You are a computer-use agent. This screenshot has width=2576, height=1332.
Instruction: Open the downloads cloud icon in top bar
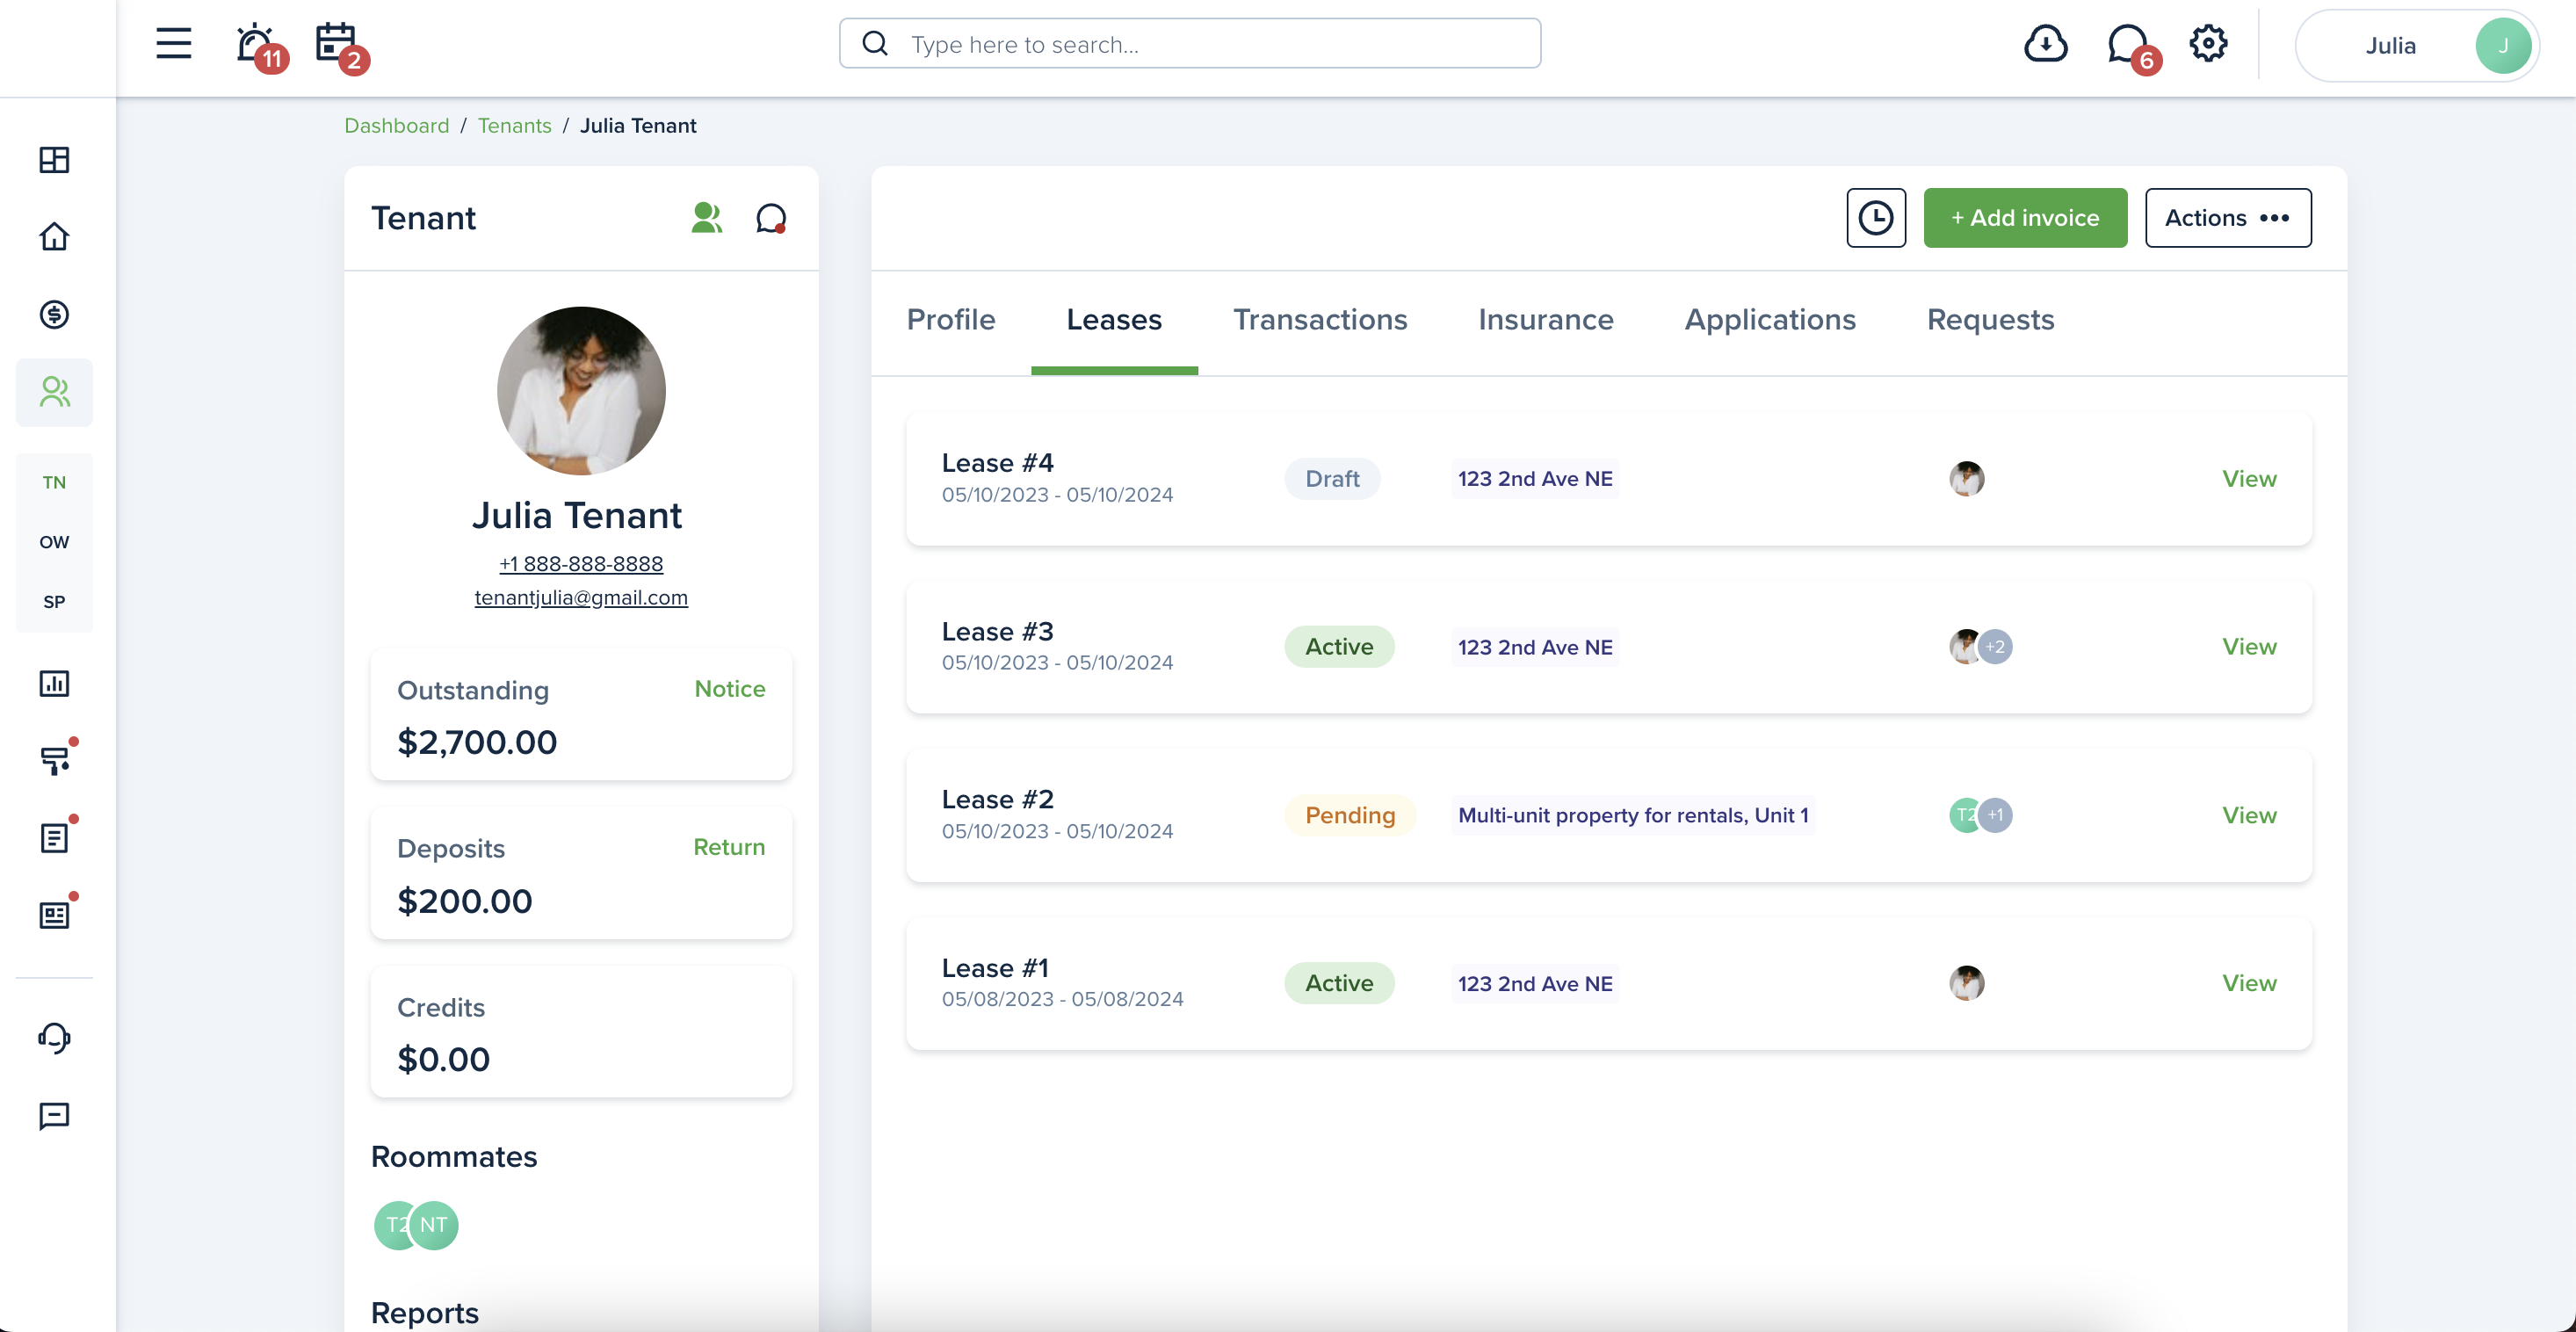click(2045, 44)
